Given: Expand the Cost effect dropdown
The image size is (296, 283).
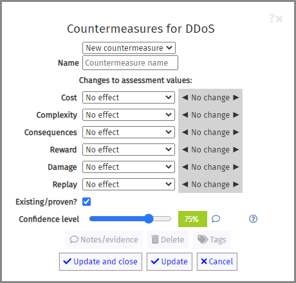Looking at the screenshot, I should (x=129, y=98).
